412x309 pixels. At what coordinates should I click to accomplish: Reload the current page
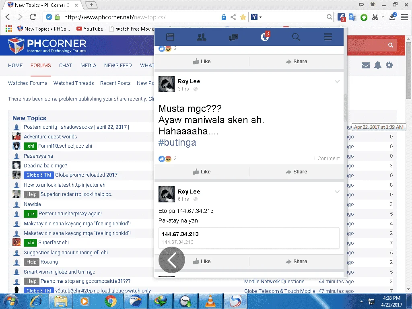[x=33, y=17]
